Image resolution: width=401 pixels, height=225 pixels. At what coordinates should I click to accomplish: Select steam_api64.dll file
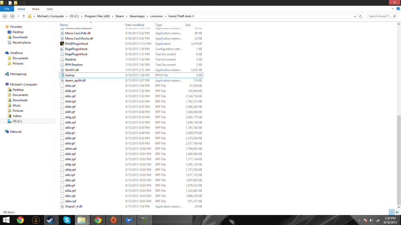[131, 80]
